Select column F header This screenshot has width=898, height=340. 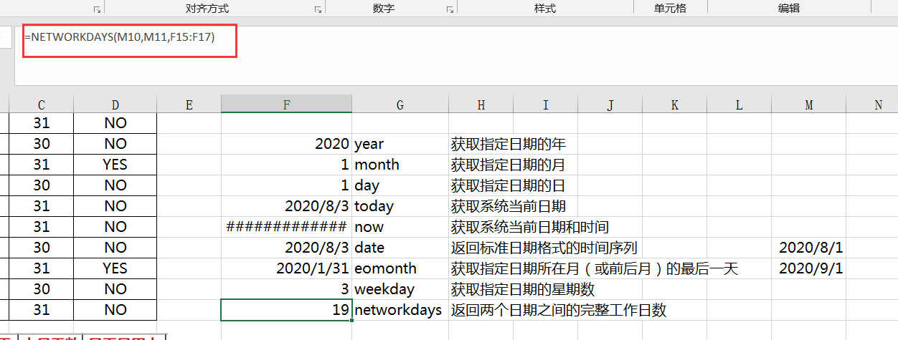287,105
